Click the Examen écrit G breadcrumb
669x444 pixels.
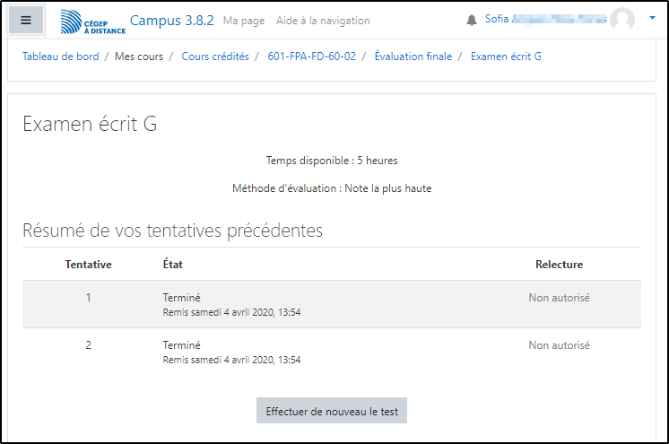[506, 57]
